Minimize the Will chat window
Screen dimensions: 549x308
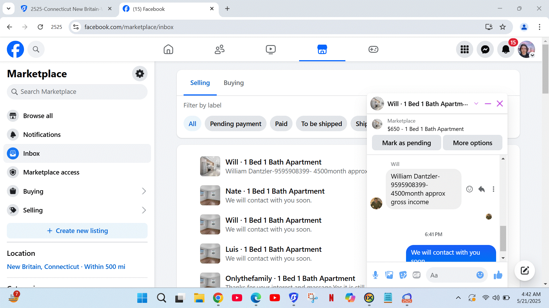488,104
